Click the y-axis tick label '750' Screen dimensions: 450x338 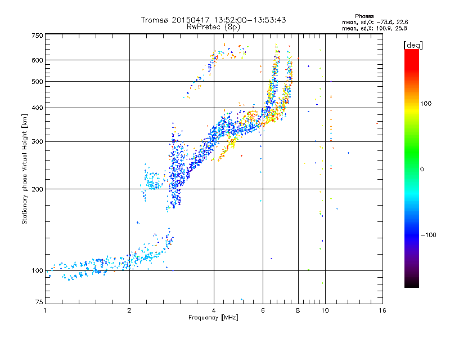(x=37, y=35)
